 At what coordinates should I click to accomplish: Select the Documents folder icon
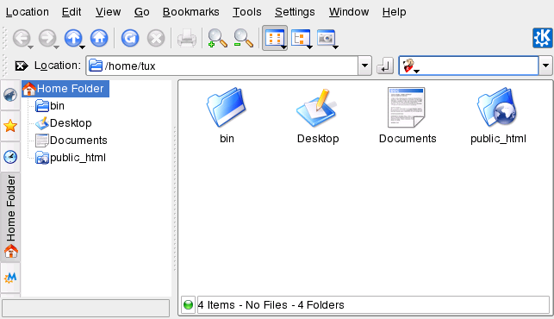click(407, 108)
